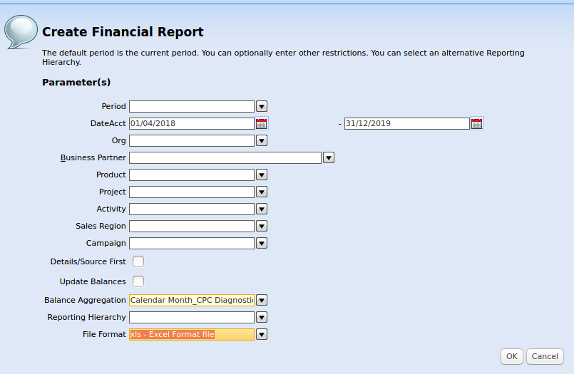Focus the Project input field
574x374 pixels.
coord(192,192)
